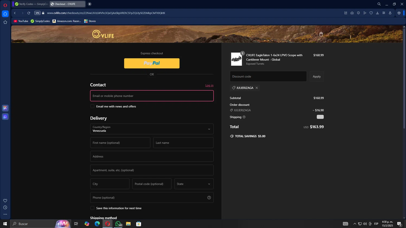Screen dimensions: 406x228
Task: Select the Checkout - CVLIFE tab
Action: (x=67, y=4)
